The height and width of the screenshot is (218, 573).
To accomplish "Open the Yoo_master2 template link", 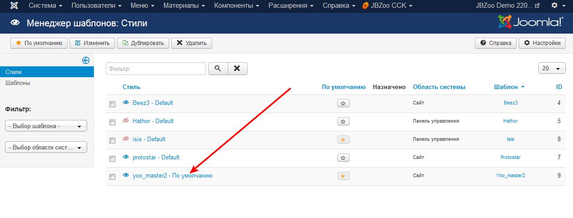I will click(511, 175).
